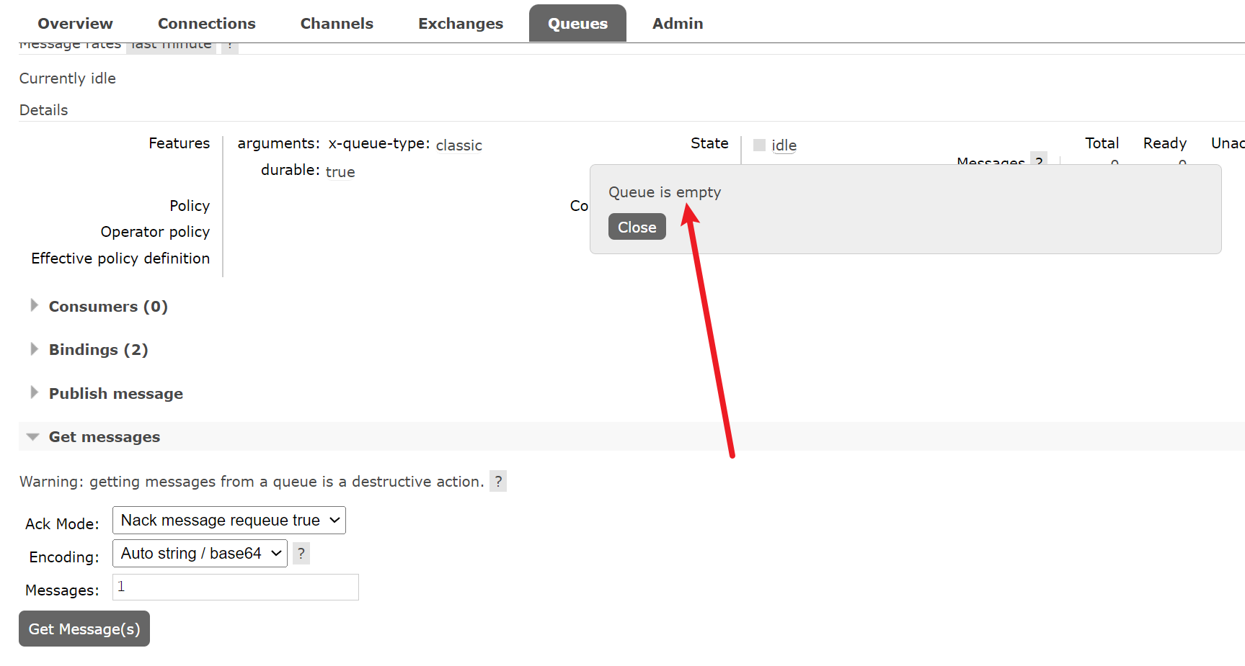
Task: Click the idle state indicator square
Action: 759,145
